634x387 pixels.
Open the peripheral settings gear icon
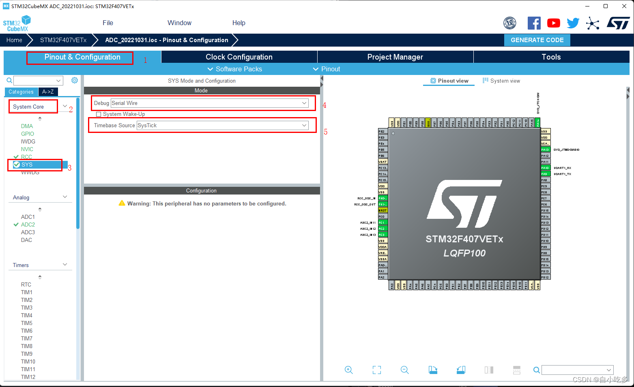tap(75, 80)
